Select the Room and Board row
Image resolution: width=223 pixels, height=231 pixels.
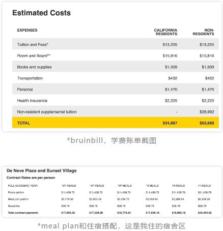(116, 55)
